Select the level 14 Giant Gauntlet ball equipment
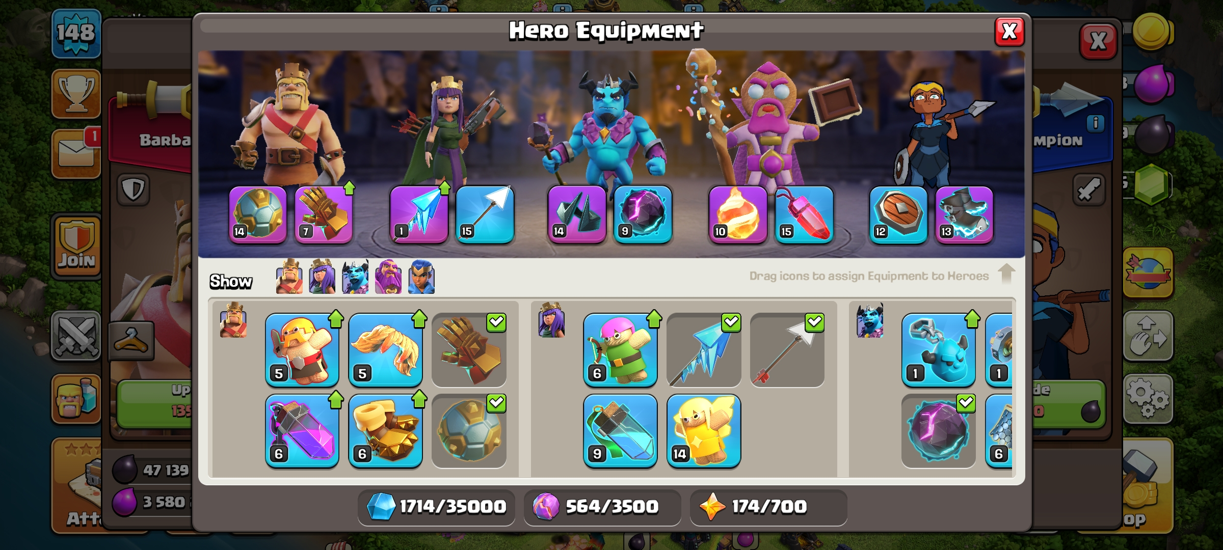This screenshot has height=550, width=1223. [x=258, y=214]
